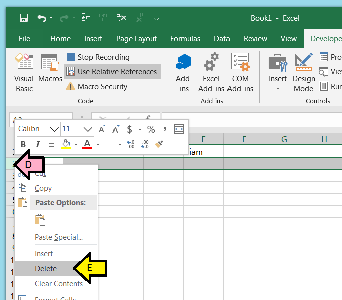Open COM Add-ins dialog
The image size is (342, 300).
click(240, 73)
